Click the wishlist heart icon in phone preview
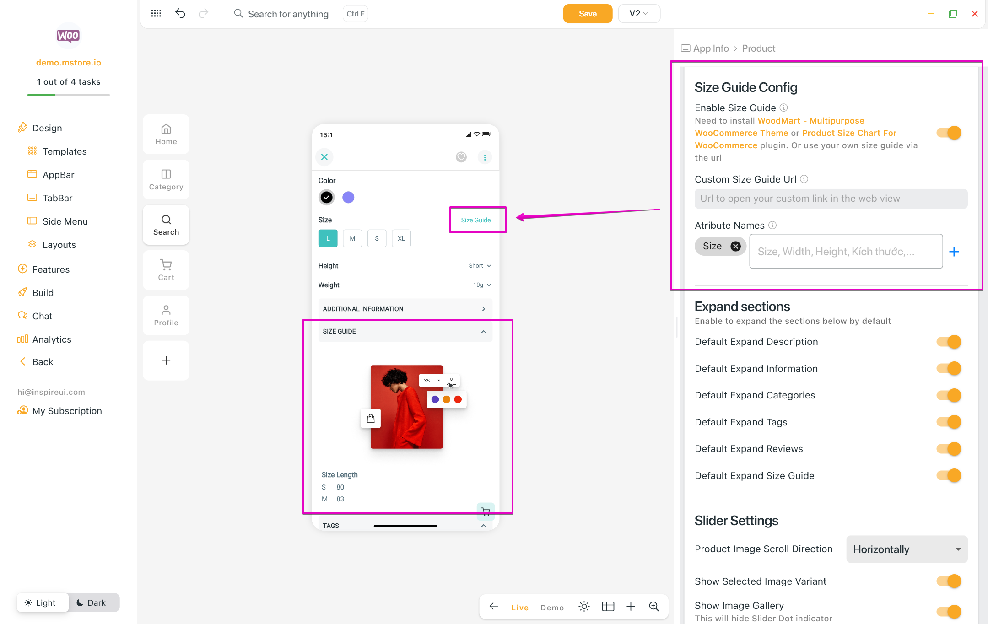This screenshot has height=624, width=988. pos(461,157)
